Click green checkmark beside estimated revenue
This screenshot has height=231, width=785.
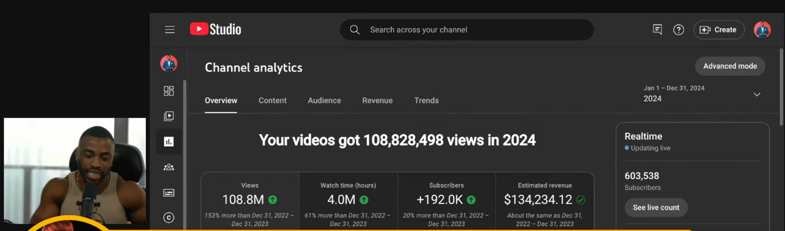coord(581,200)
